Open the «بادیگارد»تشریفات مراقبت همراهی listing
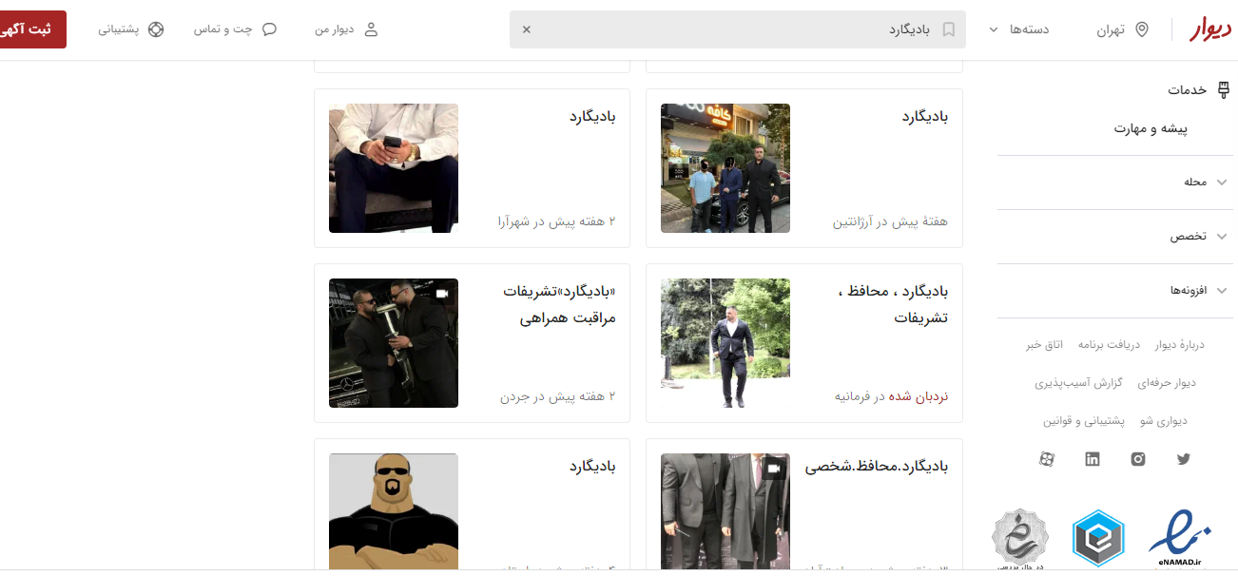 [x=472, y=343]
